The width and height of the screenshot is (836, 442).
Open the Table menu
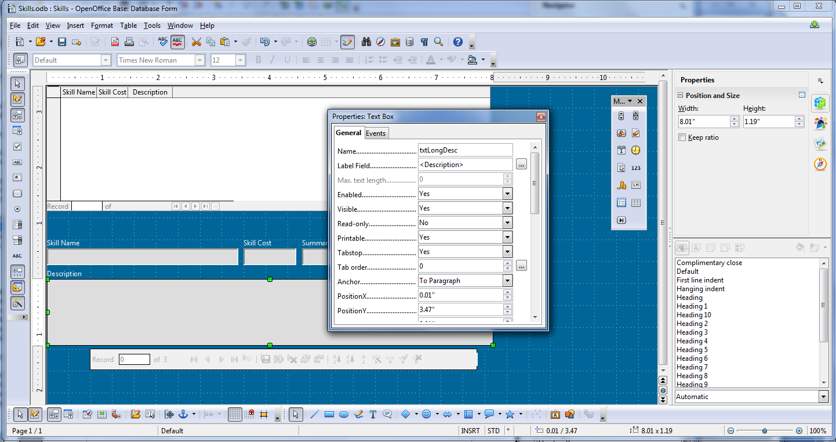pyautogui.click(x=128, y=26)
